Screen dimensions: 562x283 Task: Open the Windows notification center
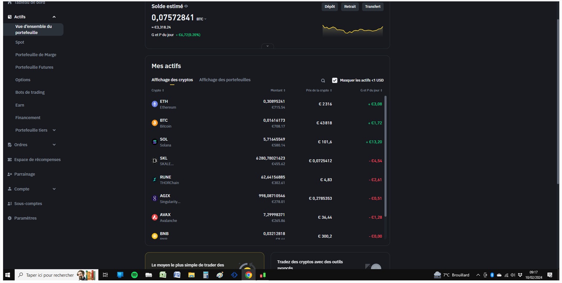550,275
